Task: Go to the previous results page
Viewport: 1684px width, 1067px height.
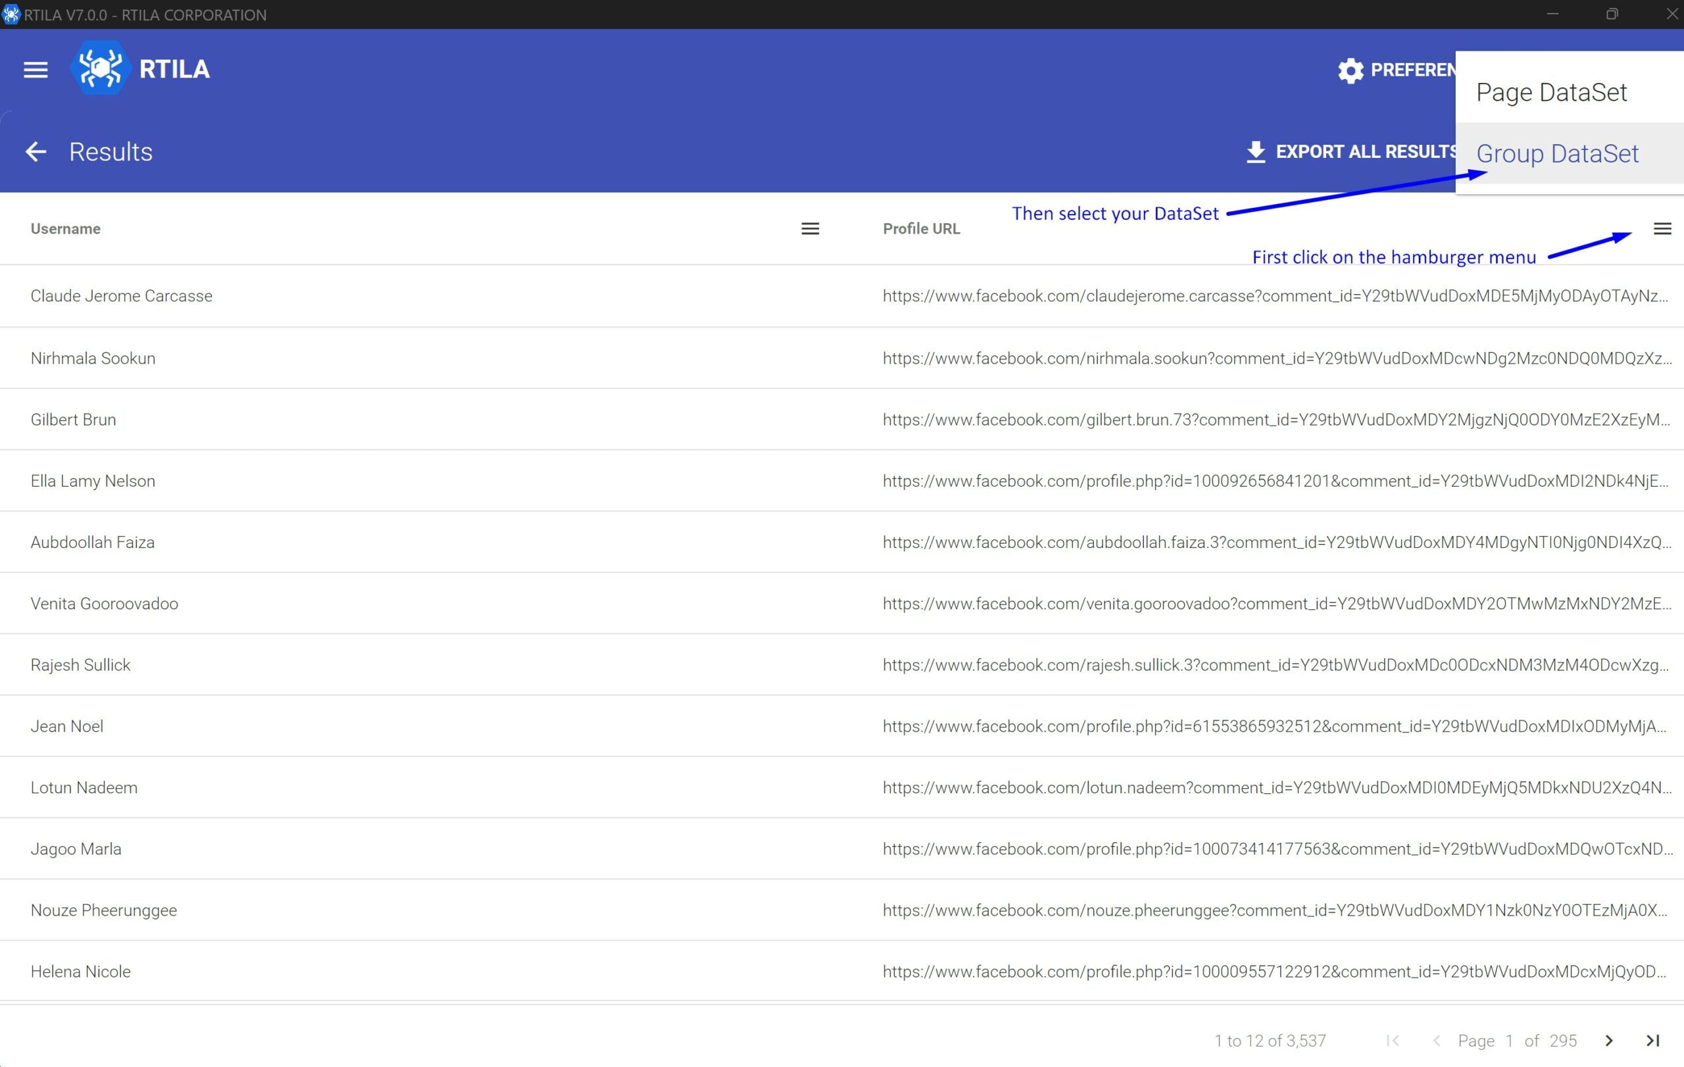Action: [x=1436, y=1041]
